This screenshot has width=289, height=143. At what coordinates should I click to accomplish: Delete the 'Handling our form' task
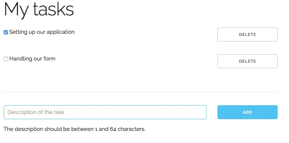pos(247,61)
